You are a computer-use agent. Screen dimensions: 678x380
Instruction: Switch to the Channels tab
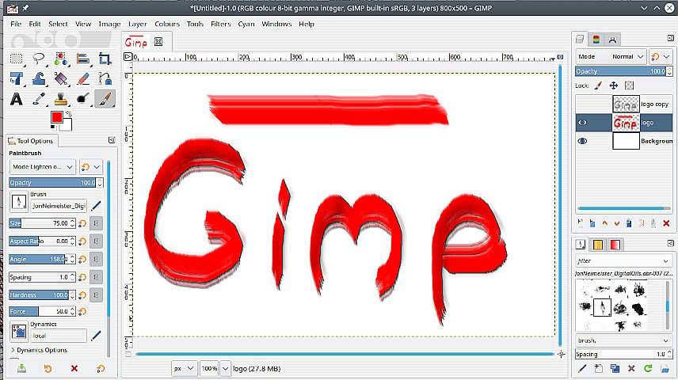tap(596, 40)
